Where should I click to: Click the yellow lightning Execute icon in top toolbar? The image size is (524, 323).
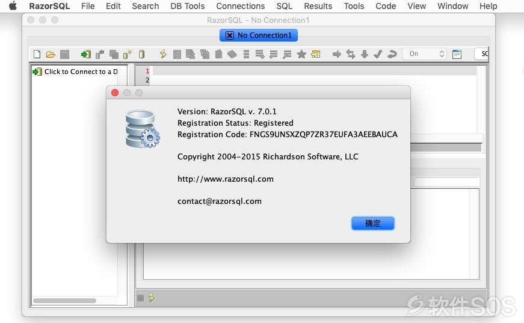(163, 54)
